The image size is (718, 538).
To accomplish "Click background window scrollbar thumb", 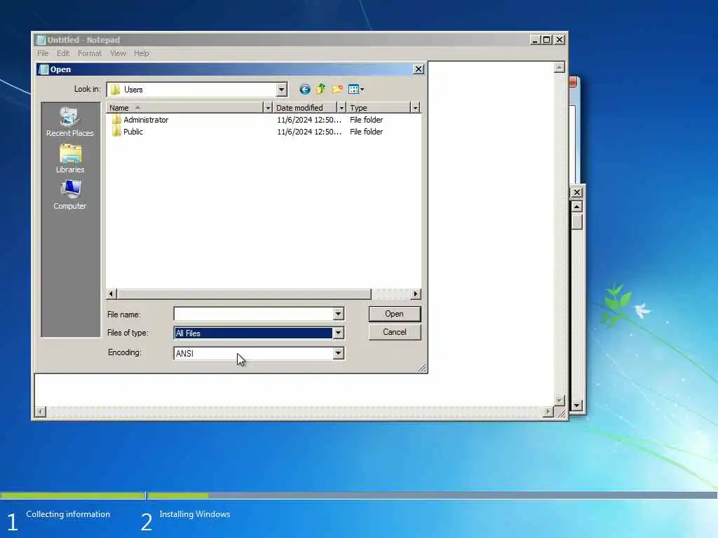I will (576, 221).
